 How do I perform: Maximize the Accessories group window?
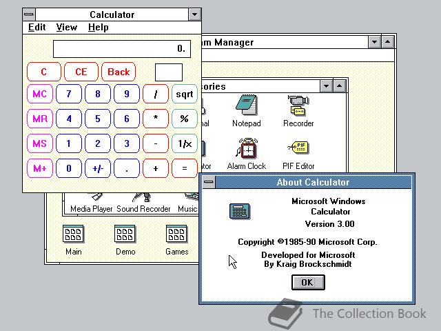tap(340, 86)
